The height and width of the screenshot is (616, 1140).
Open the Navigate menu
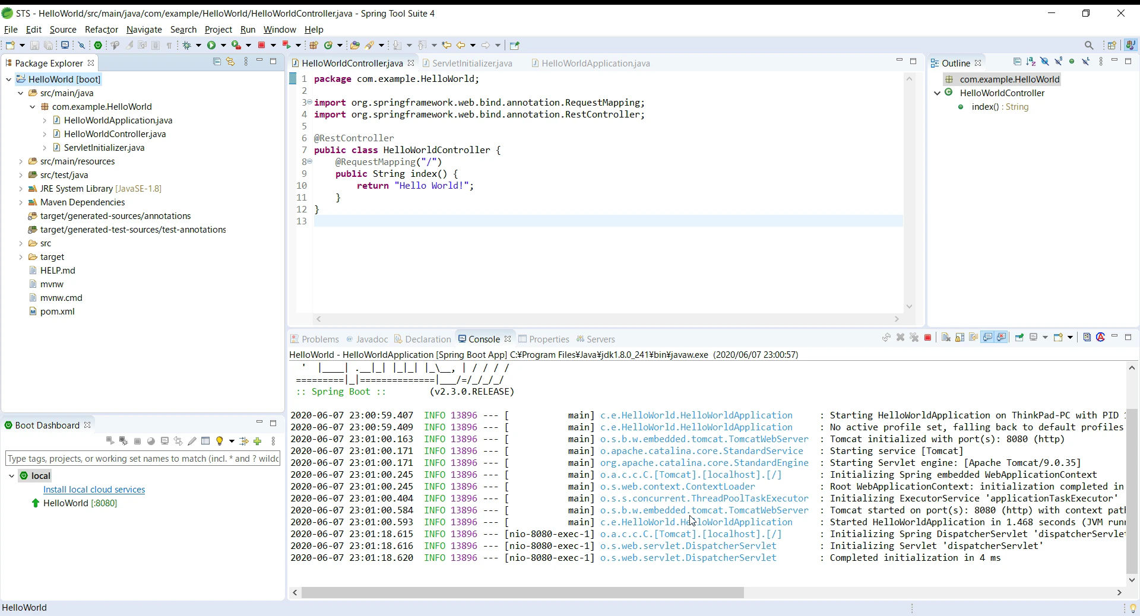click(144, 30)
